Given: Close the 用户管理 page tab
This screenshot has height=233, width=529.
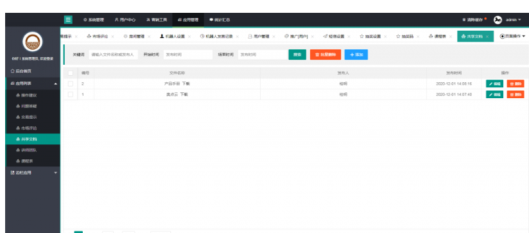Looking at the screenshot, I should pos(274,37).
